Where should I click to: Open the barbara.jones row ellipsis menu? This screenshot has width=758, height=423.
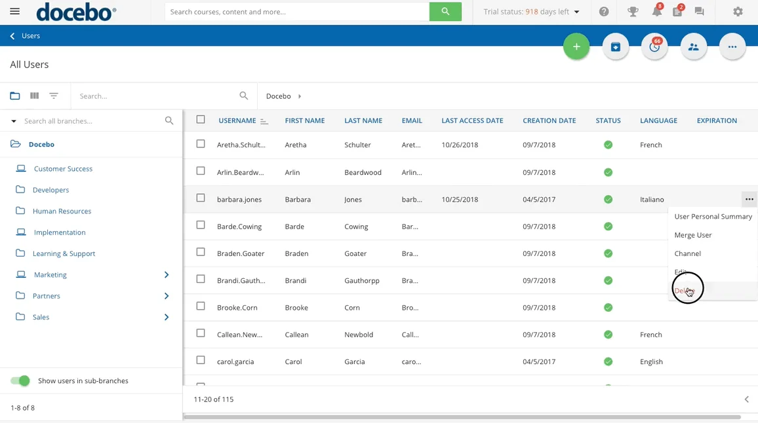749,199
